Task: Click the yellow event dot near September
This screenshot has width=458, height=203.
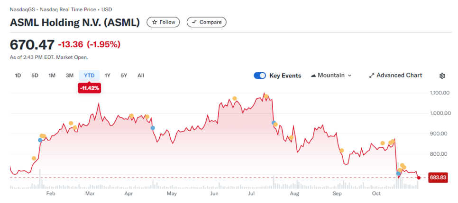Action: tap(342, 150)
